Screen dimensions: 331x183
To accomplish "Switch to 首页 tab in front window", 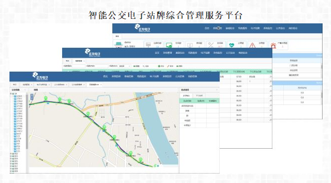I will (15, 85).
